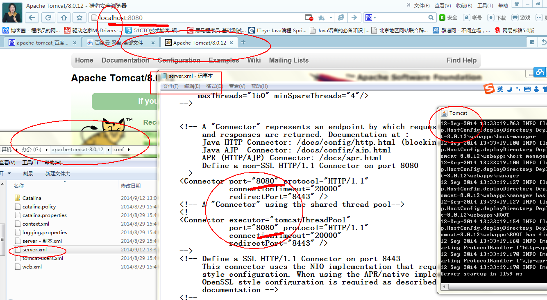Open browser 工具(T) menu
This screenshot has width=547, height=300.
coord(485,6)
